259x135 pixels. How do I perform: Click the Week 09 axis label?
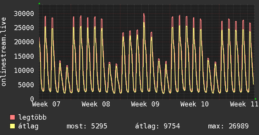click(x=145, y=104)
